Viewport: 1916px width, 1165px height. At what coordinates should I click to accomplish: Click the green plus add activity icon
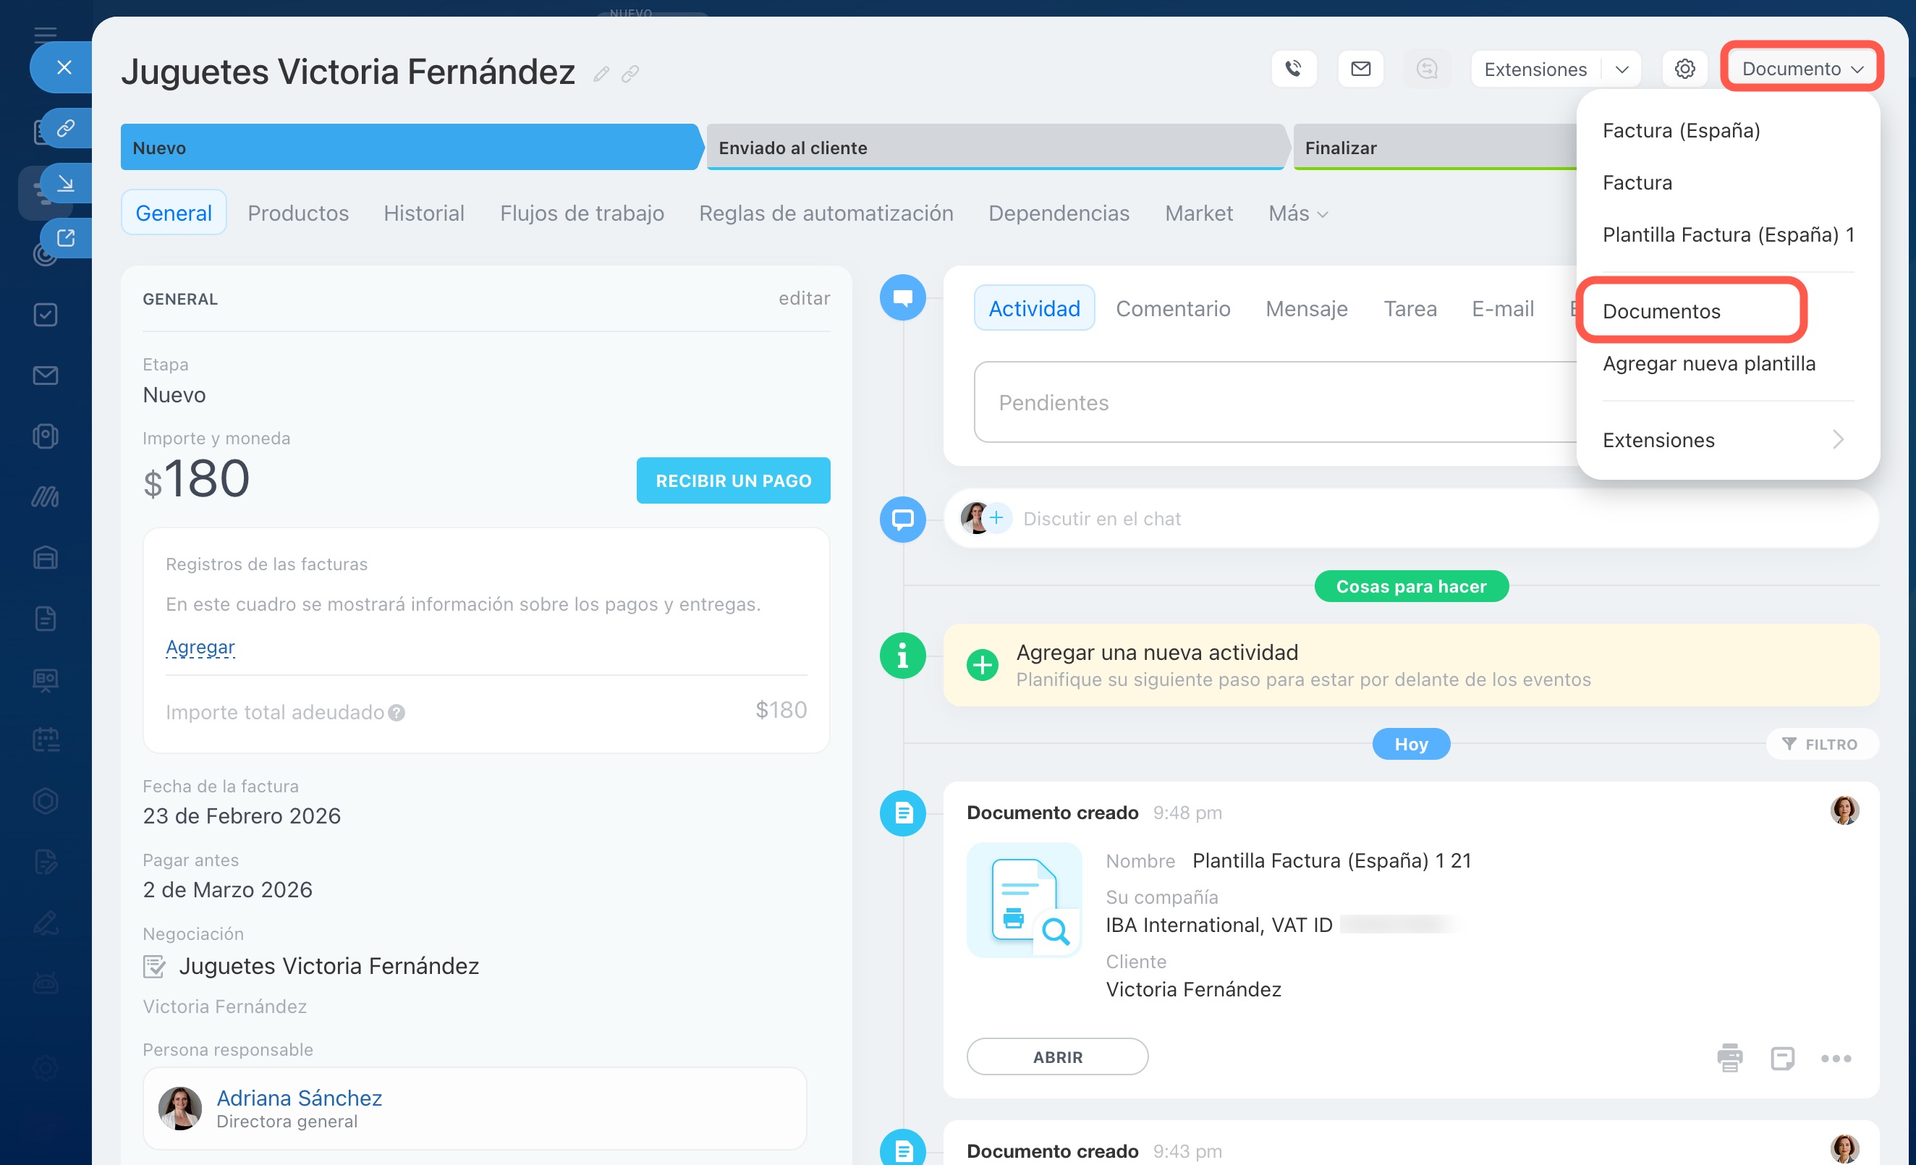pyautogui.click(x=982, y=665)
